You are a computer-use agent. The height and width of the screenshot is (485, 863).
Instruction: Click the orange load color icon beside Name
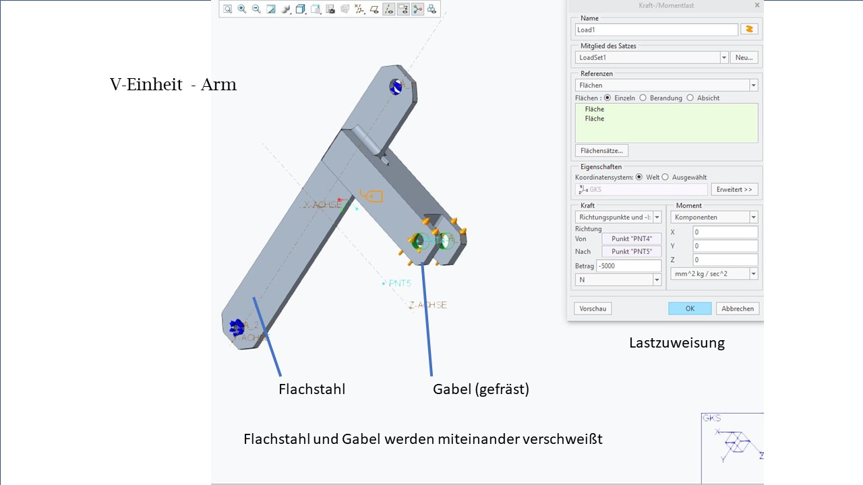(749, 30)
